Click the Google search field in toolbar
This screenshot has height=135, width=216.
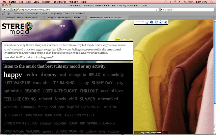[187, 10]
